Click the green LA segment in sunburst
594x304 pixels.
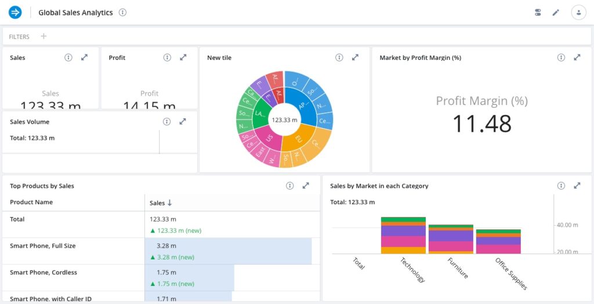260,113
